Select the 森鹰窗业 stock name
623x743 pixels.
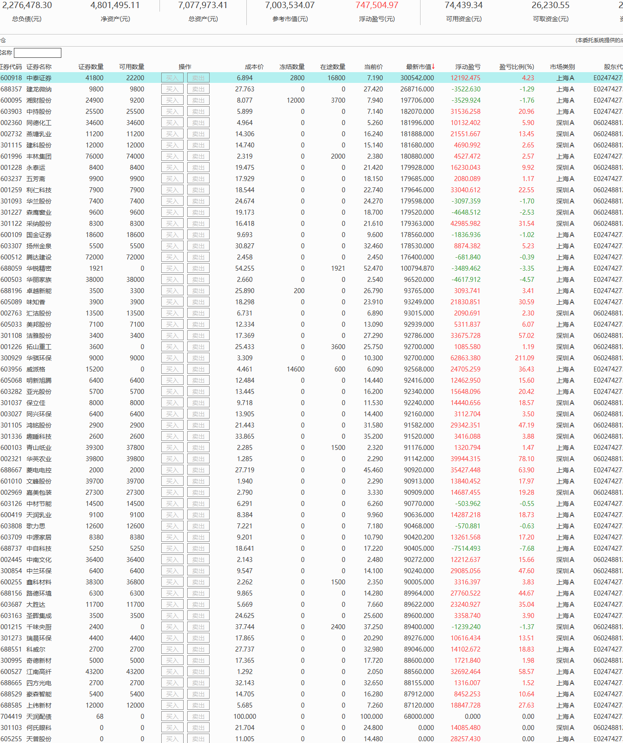click(x=39, y=212)
